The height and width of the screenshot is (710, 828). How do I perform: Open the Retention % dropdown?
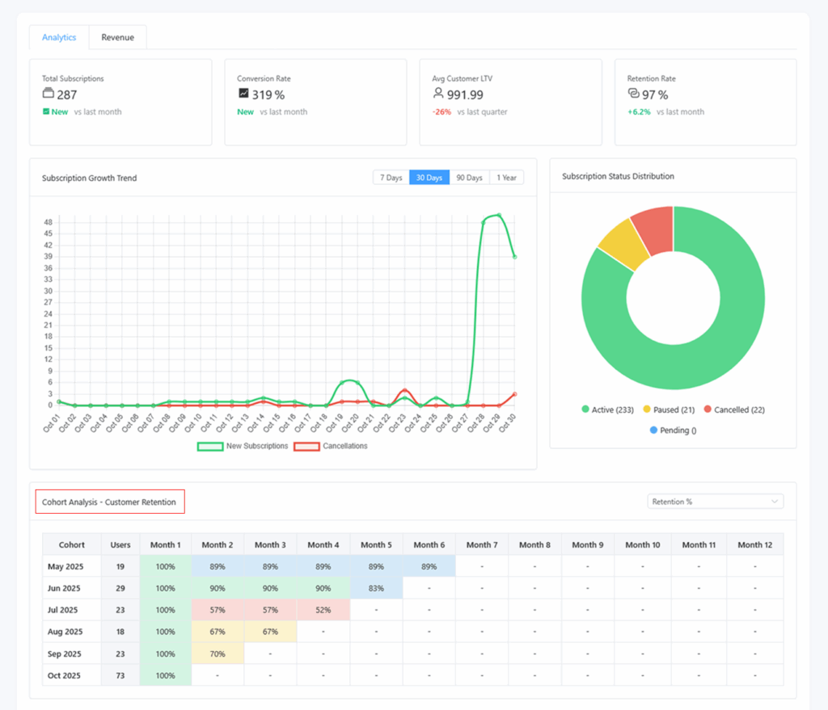click(x=716, y=502)
